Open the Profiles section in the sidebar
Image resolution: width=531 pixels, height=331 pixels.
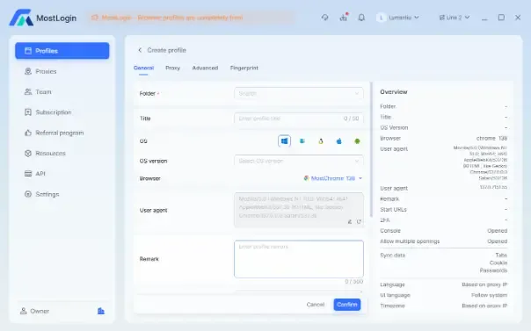click(62, 51)
